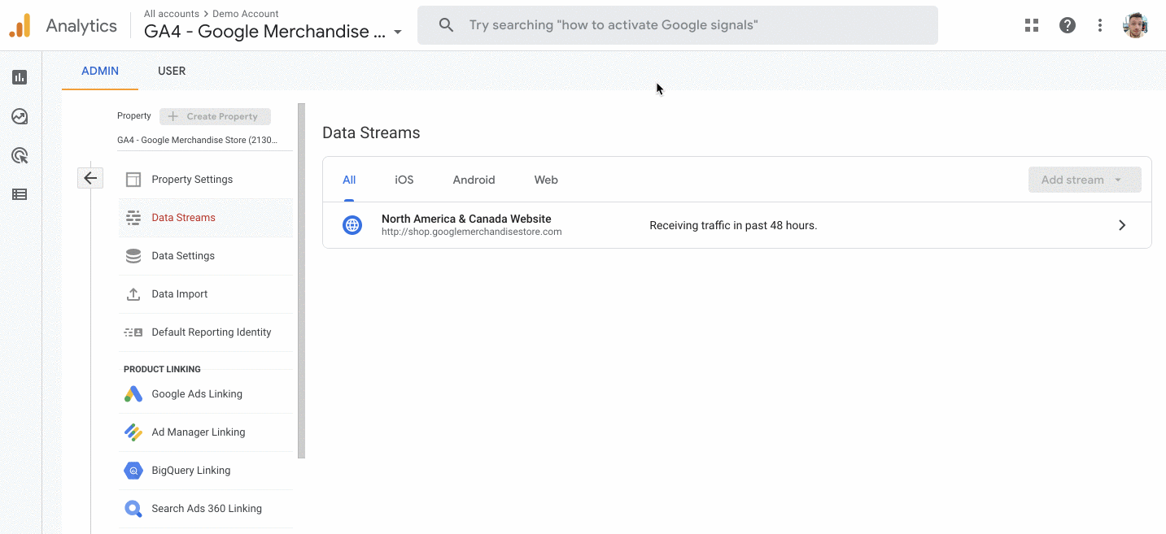1166x534 pixels.
Task: Click inside the search bar field
Action: tap(677, 24)
